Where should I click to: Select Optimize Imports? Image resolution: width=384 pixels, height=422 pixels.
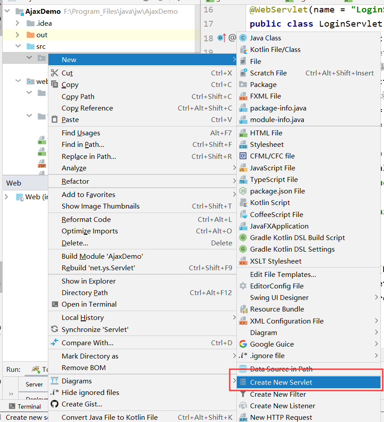click(x=142, y=231)
